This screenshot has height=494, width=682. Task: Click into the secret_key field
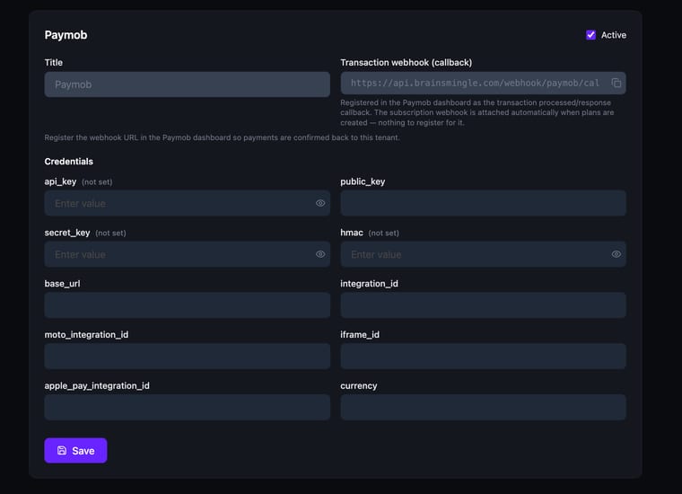(187, 254)
